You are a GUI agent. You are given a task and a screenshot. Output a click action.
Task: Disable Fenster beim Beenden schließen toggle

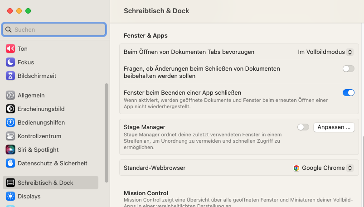point(348,92)
